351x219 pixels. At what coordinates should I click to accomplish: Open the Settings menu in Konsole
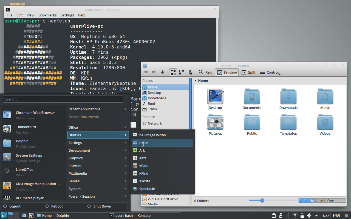(x=67, y=15)
